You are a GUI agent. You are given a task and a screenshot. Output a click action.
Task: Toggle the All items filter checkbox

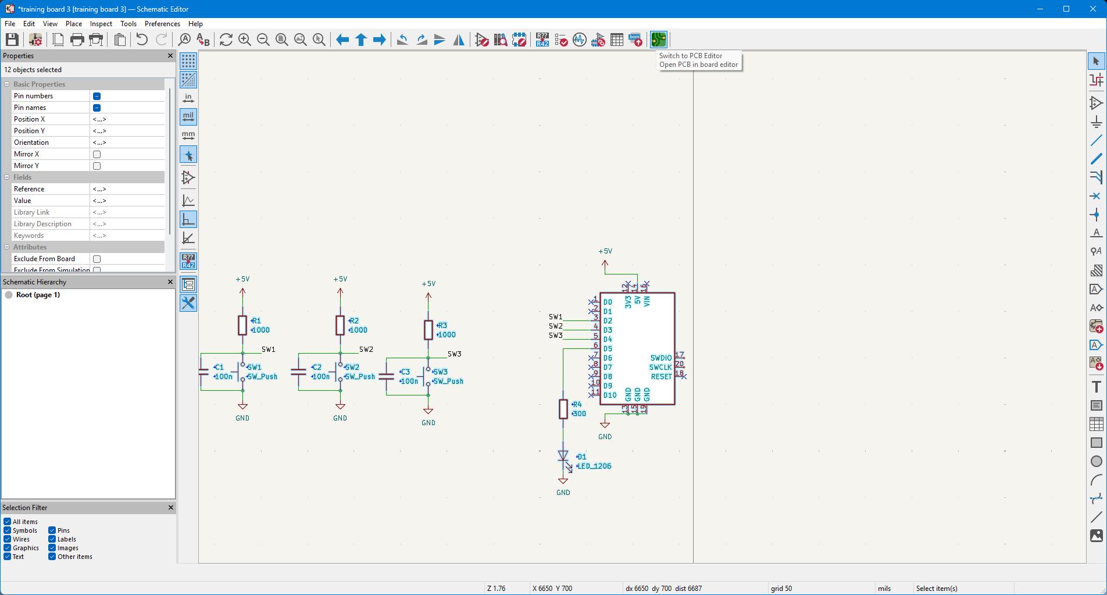7,522
